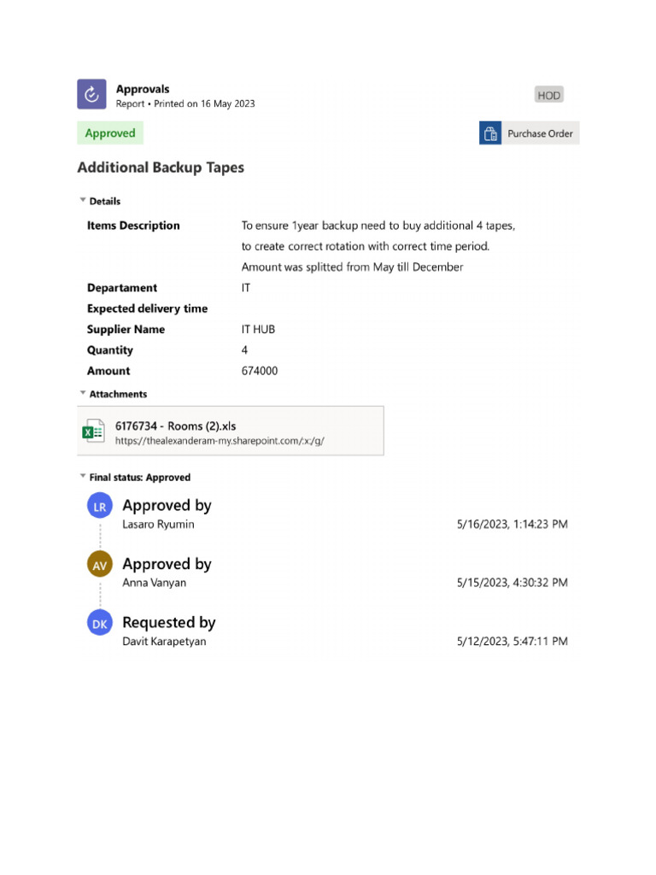This screenshot has width=656, height=875.
Task: Click the green Approved status badge
Action: (110, 133)
